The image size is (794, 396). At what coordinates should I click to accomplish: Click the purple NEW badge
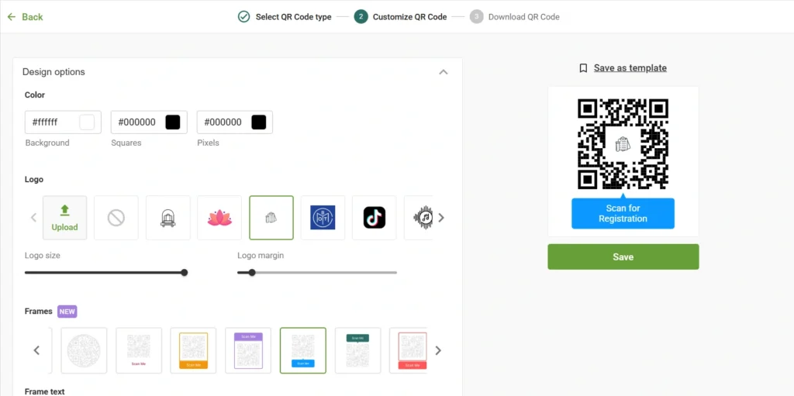pyautogui.click(x=67, y=312)
